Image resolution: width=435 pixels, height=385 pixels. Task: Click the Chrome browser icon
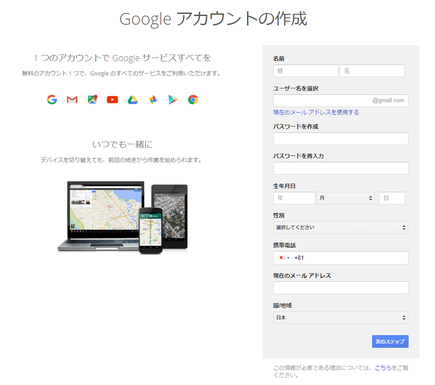(x=193, y=100)
